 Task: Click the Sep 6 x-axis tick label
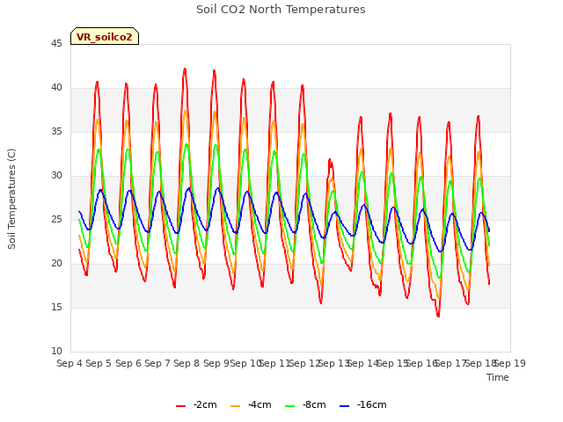(128, 363)
